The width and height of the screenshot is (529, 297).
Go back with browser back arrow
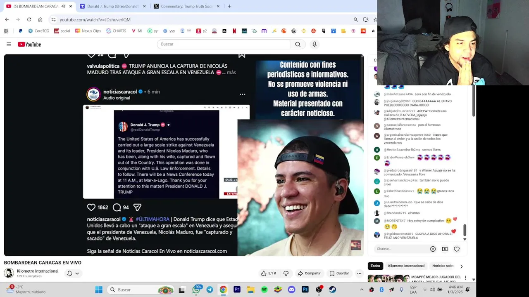[x=7, y=19]
